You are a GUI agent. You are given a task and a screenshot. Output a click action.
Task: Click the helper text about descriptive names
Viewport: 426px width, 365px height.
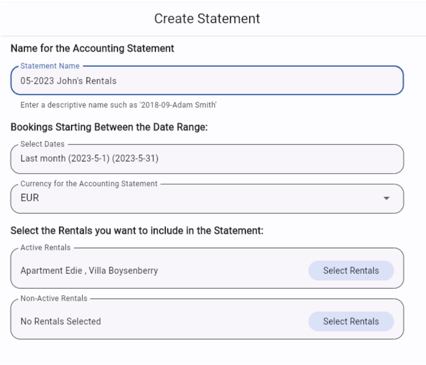coord(118,105)
